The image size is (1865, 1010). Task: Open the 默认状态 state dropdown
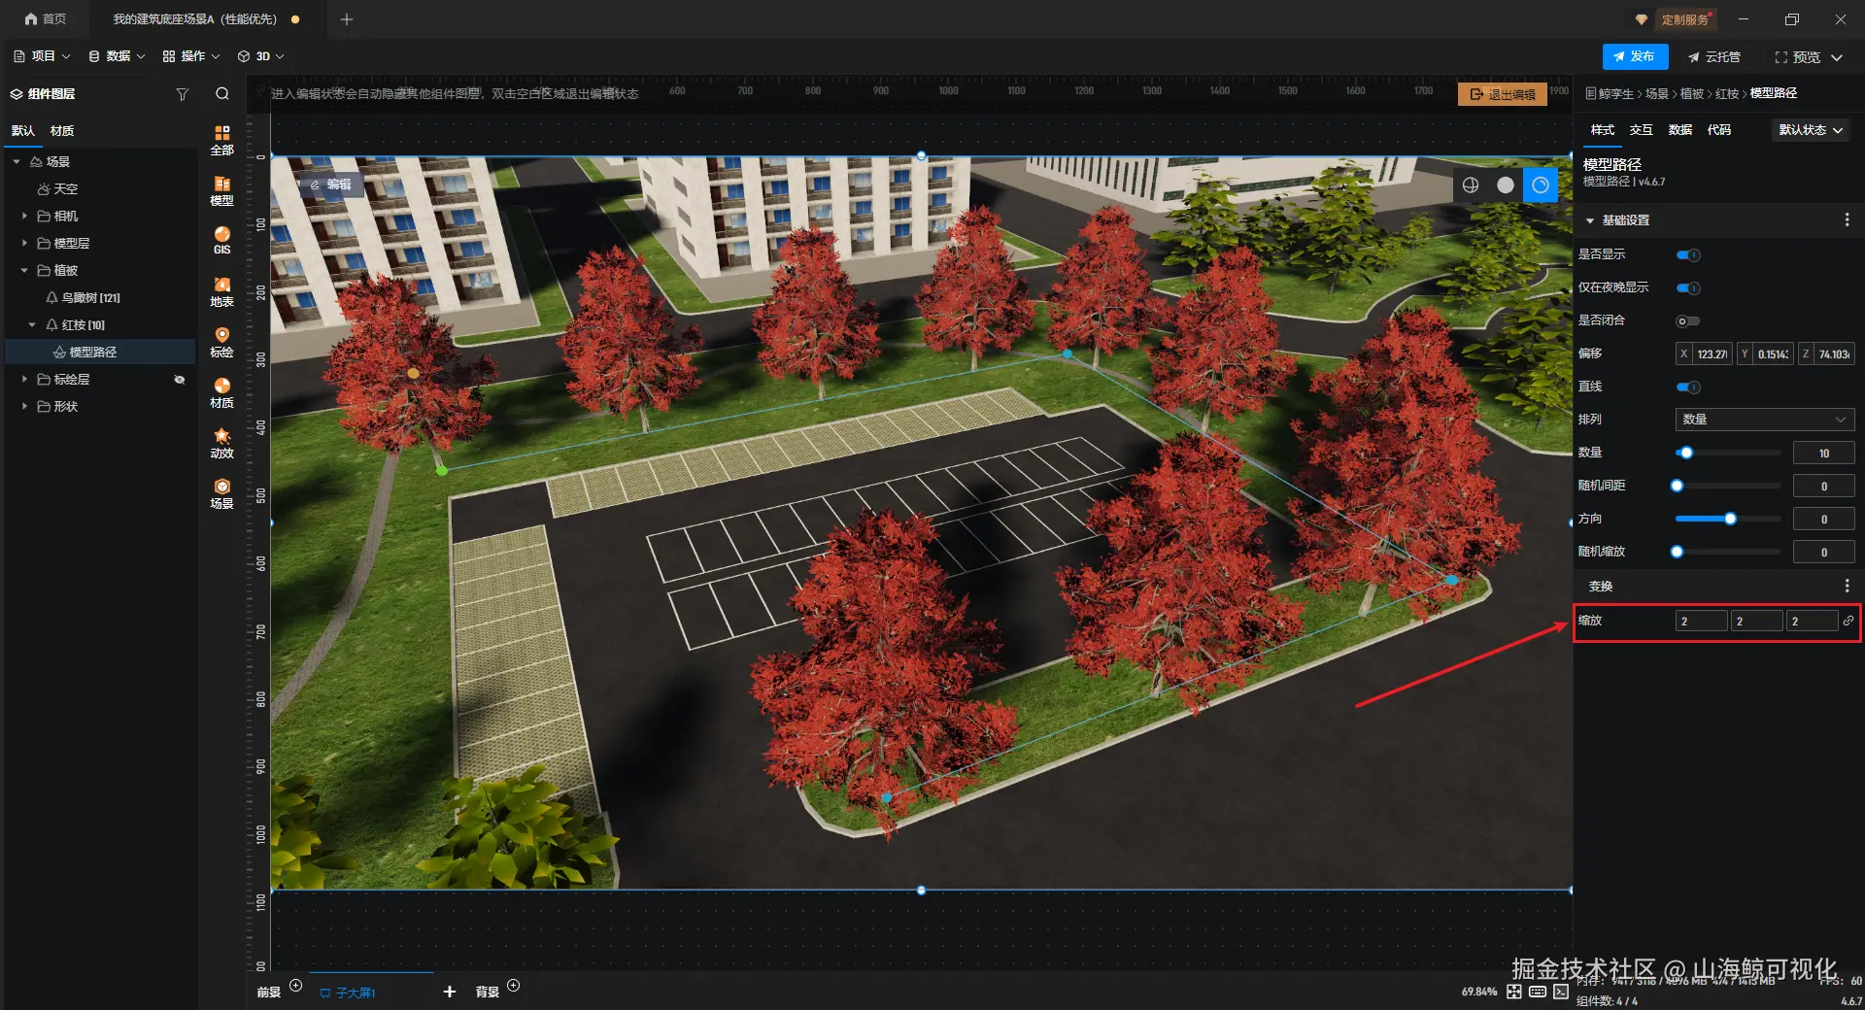click(x=1811, y=130)
